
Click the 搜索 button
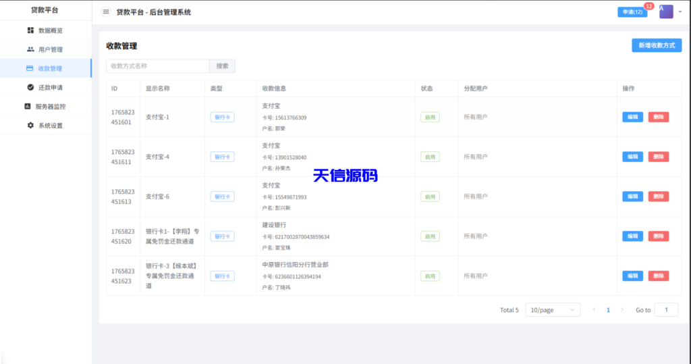tap(222, 66)
